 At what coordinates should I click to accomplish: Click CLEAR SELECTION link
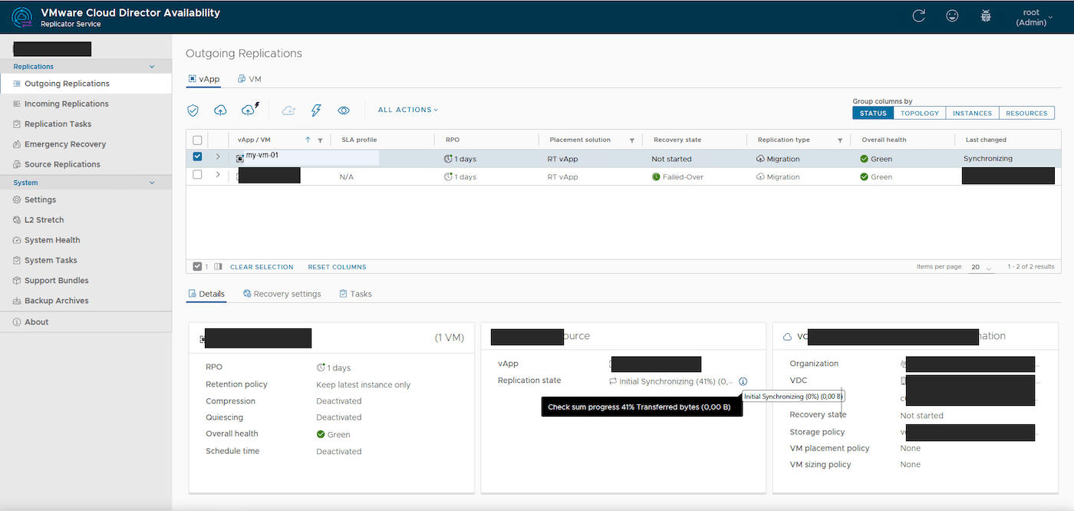[262, 267]
